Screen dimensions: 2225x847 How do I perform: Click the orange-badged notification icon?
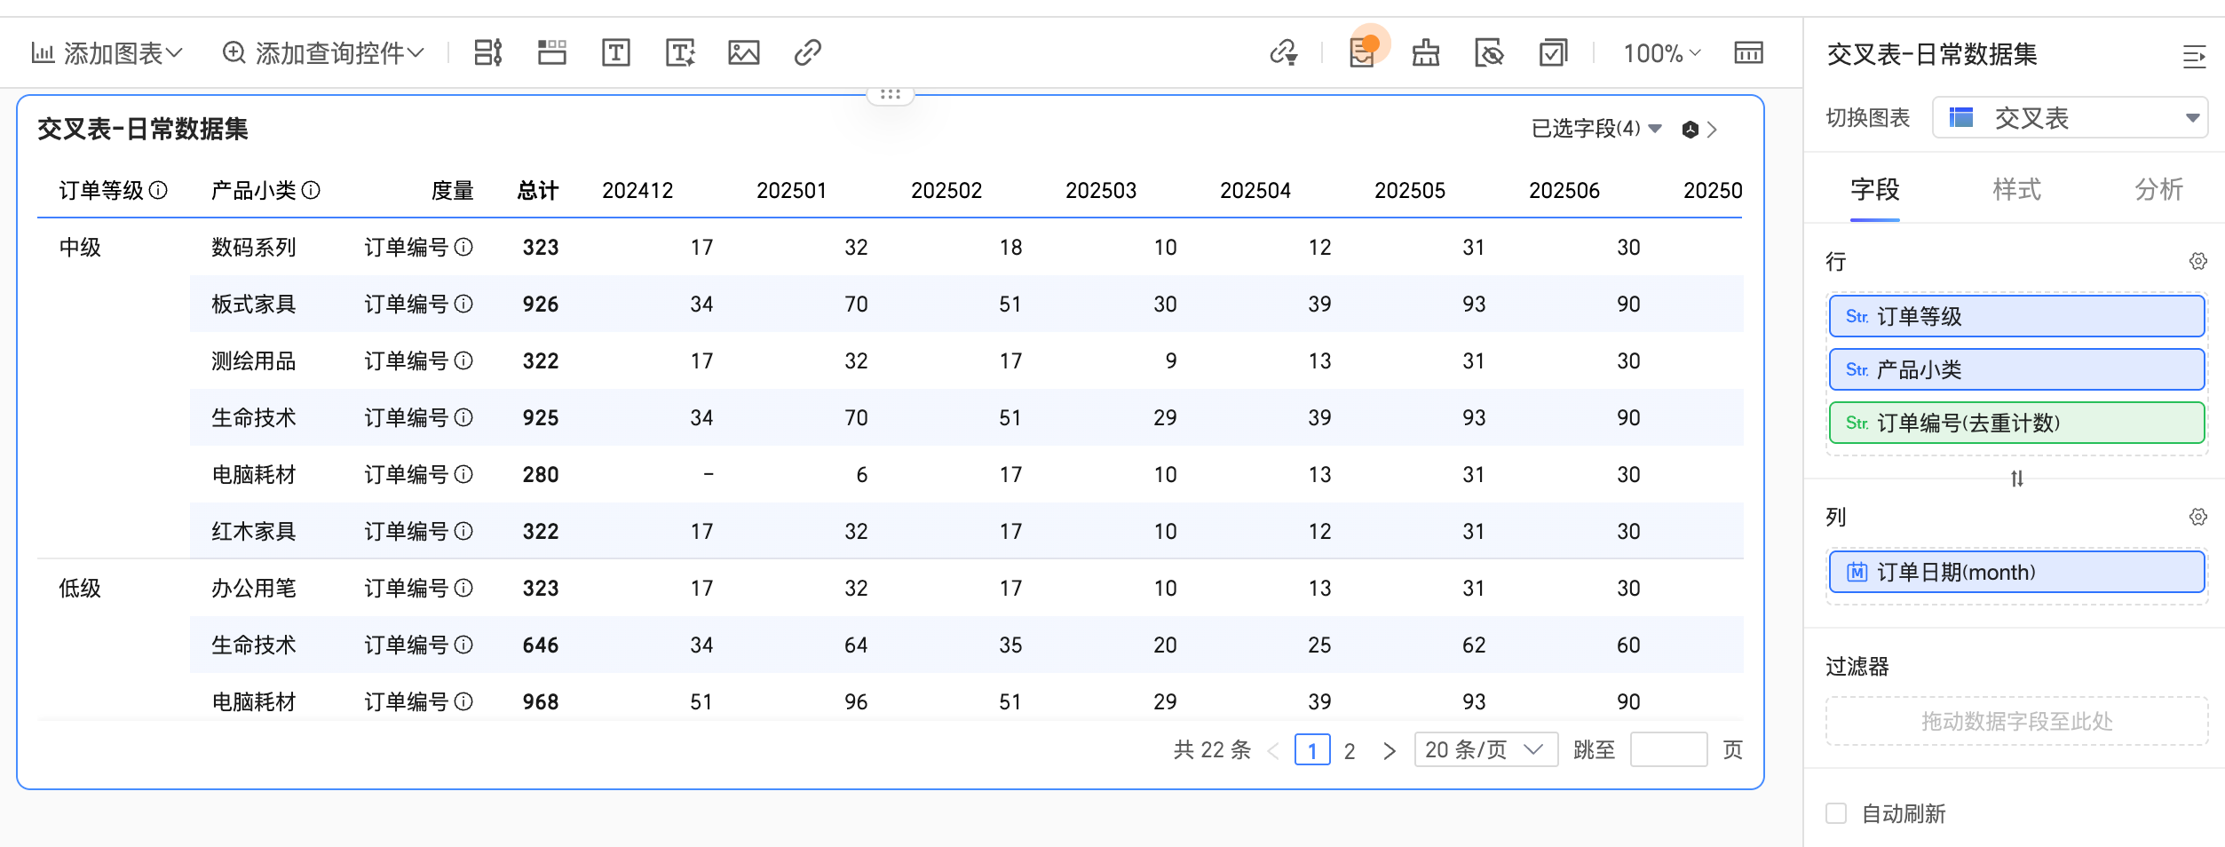click(1362, 53)
